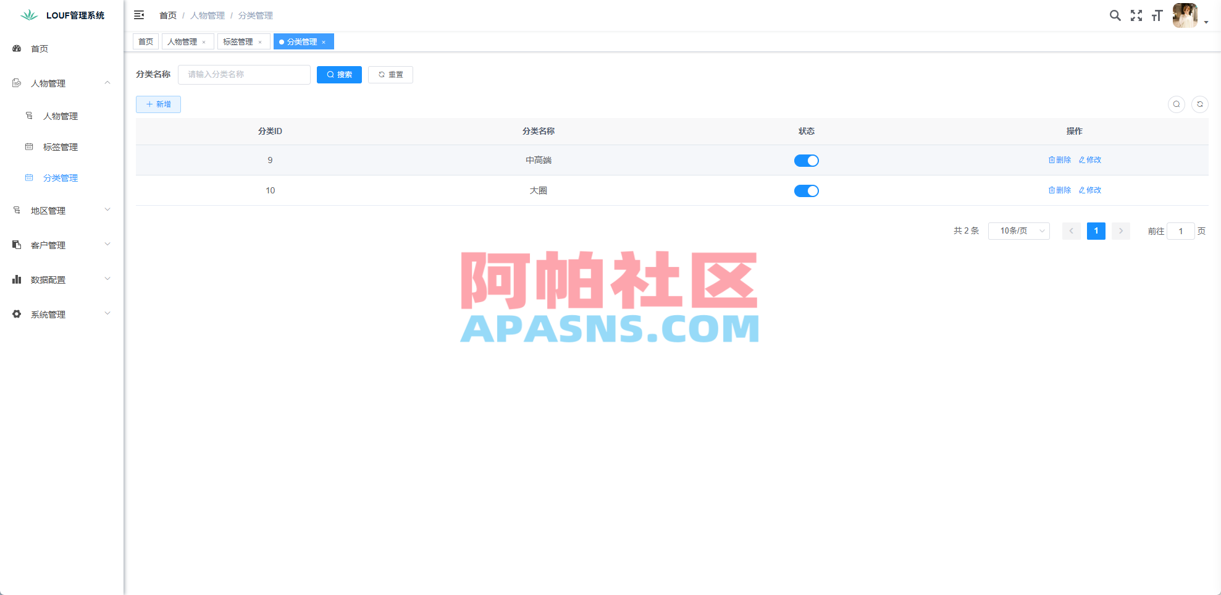
Task: Click the 状态 column header
Action: tap(807, 131)
